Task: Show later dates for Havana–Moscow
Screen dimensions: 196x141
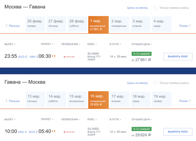Action: pyautogui.click(x=185, y=101)
